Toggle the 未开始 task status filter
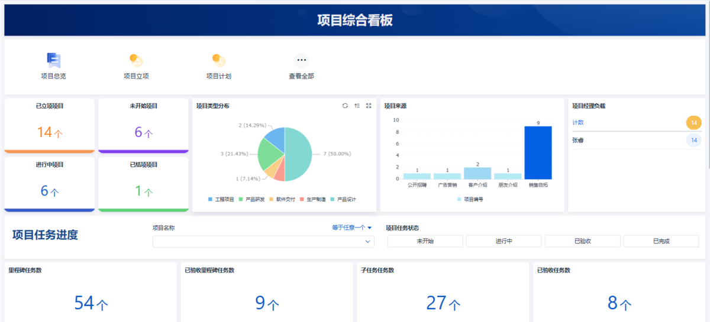This screenshot has width=710, height=322. click(x=425, y=241)
